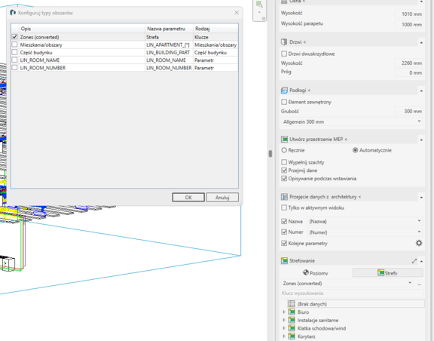Switch to the Strefy tab
This screenshot has width=434, height=341.
(387, 273)
